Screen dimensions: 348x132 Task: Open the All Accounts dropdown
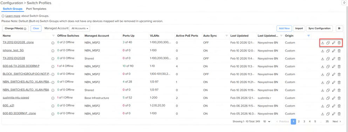click(80, 29)
